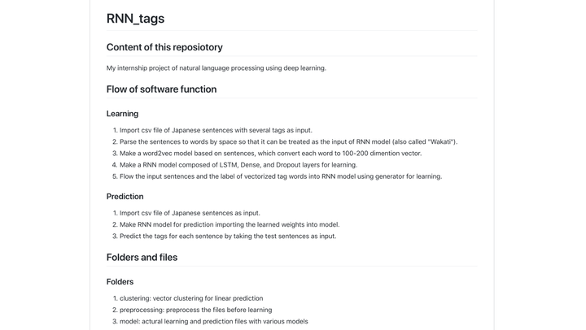
Task: Click the LSTM, Dense, and Dropout layers step
Action: click(238, 164)
